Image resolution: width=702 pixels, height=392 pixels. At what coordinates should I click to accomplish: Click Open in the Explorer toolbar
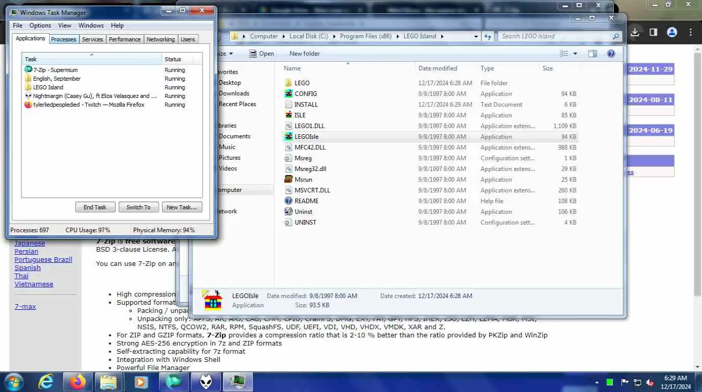(x=261, y=54)
